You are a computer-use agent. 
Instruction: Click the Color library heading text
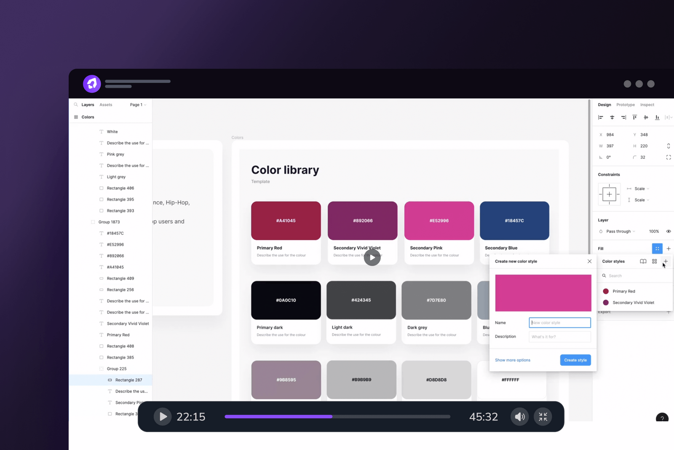pyautogui.click(x=285, y=170)
